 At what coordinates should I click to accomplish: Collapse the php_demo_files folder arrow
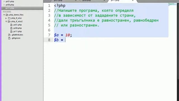click(4, 15)
